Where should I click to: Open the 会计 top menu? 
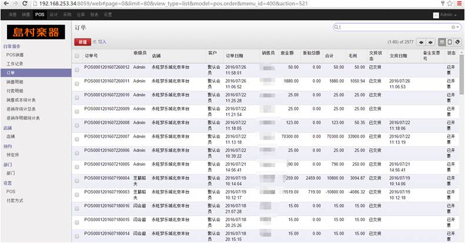point(53,15)
